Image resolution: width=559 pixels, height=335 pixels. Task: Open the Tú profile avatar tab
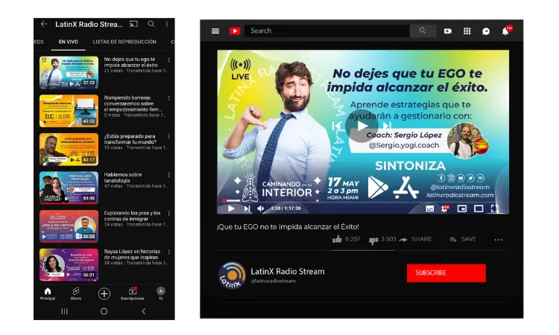tap(161, 294)
